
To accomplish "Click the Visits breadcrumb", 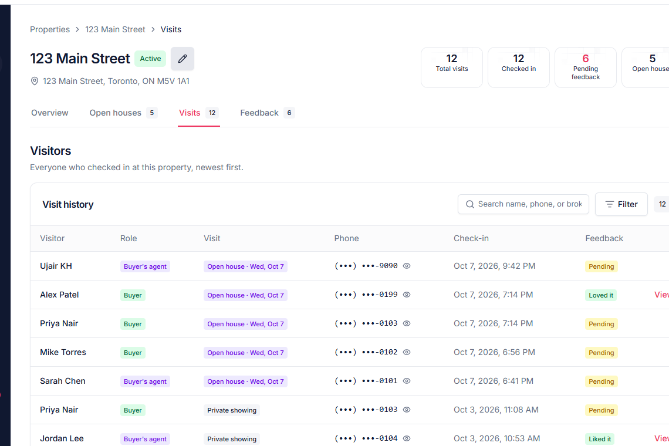I will coord(171,29).
